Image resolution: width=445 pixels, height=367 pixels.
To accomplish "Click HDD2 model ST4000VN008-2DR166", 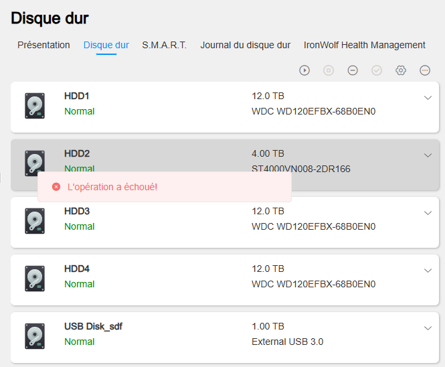I will click(301, 169).
